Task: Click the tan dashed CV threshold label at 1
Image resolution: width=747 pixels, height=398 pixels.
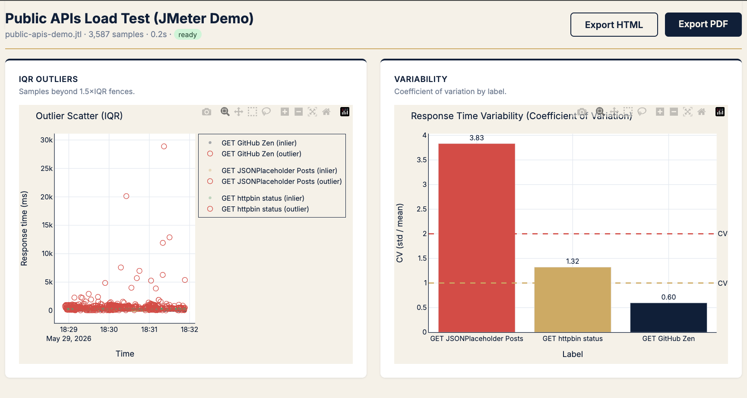Action: 722,283
